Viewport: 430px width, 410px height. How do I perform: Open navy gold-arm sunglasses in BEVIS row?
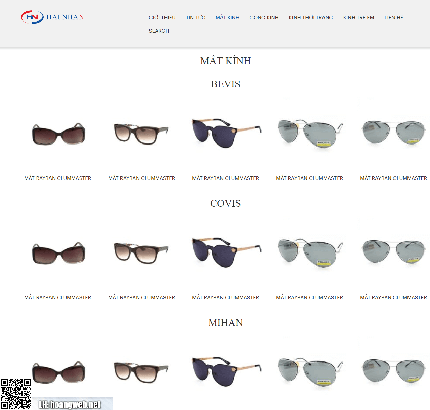(x=227, y=133)
